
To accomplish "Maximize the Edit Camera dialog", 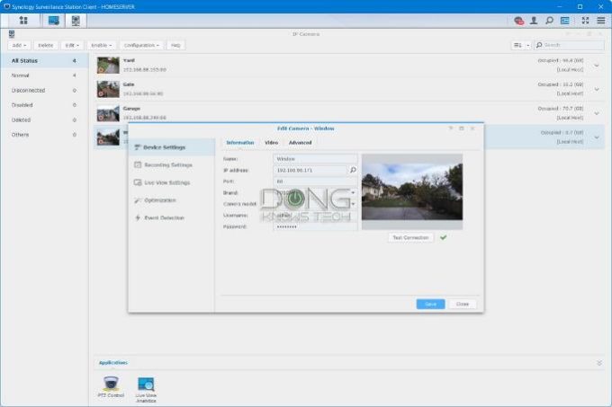I will pyautogui.click(x=462, y=128).
